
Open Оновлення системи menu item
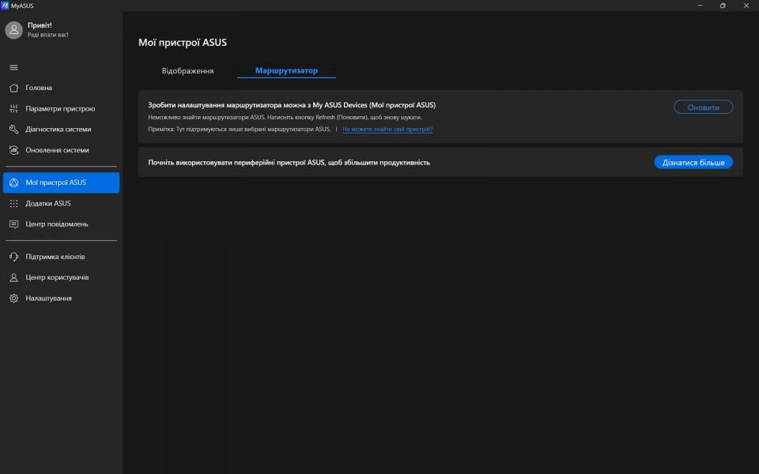tap(61, 150)
